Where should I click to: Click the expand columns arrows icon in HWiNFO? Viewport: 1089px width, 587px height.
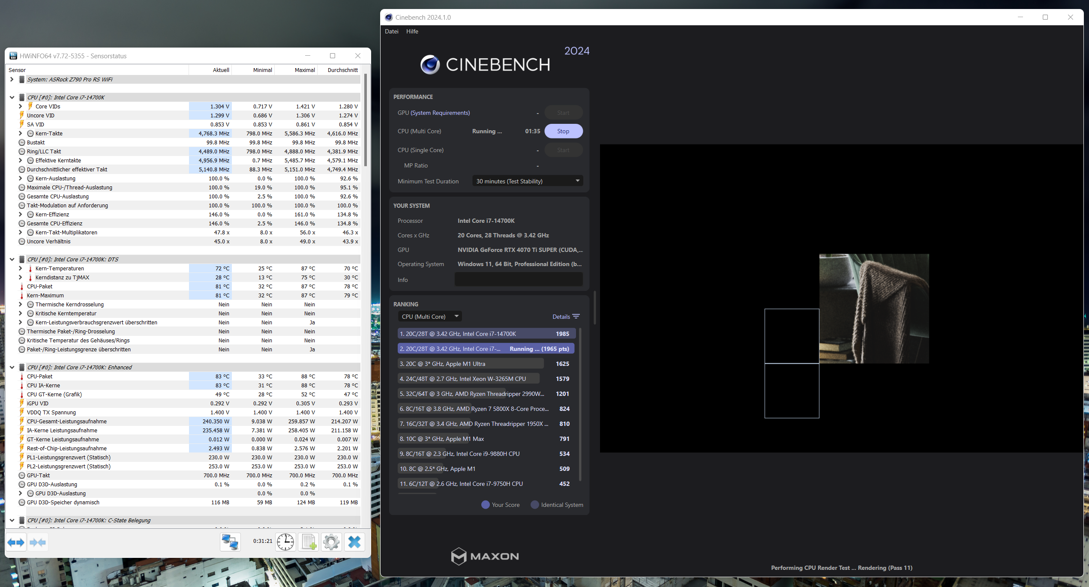click(16, 542)
